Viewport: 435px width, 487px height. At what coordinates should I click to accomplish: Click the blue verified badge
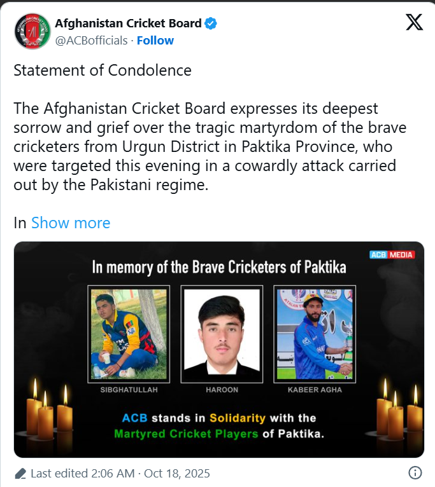coord(211,24)
